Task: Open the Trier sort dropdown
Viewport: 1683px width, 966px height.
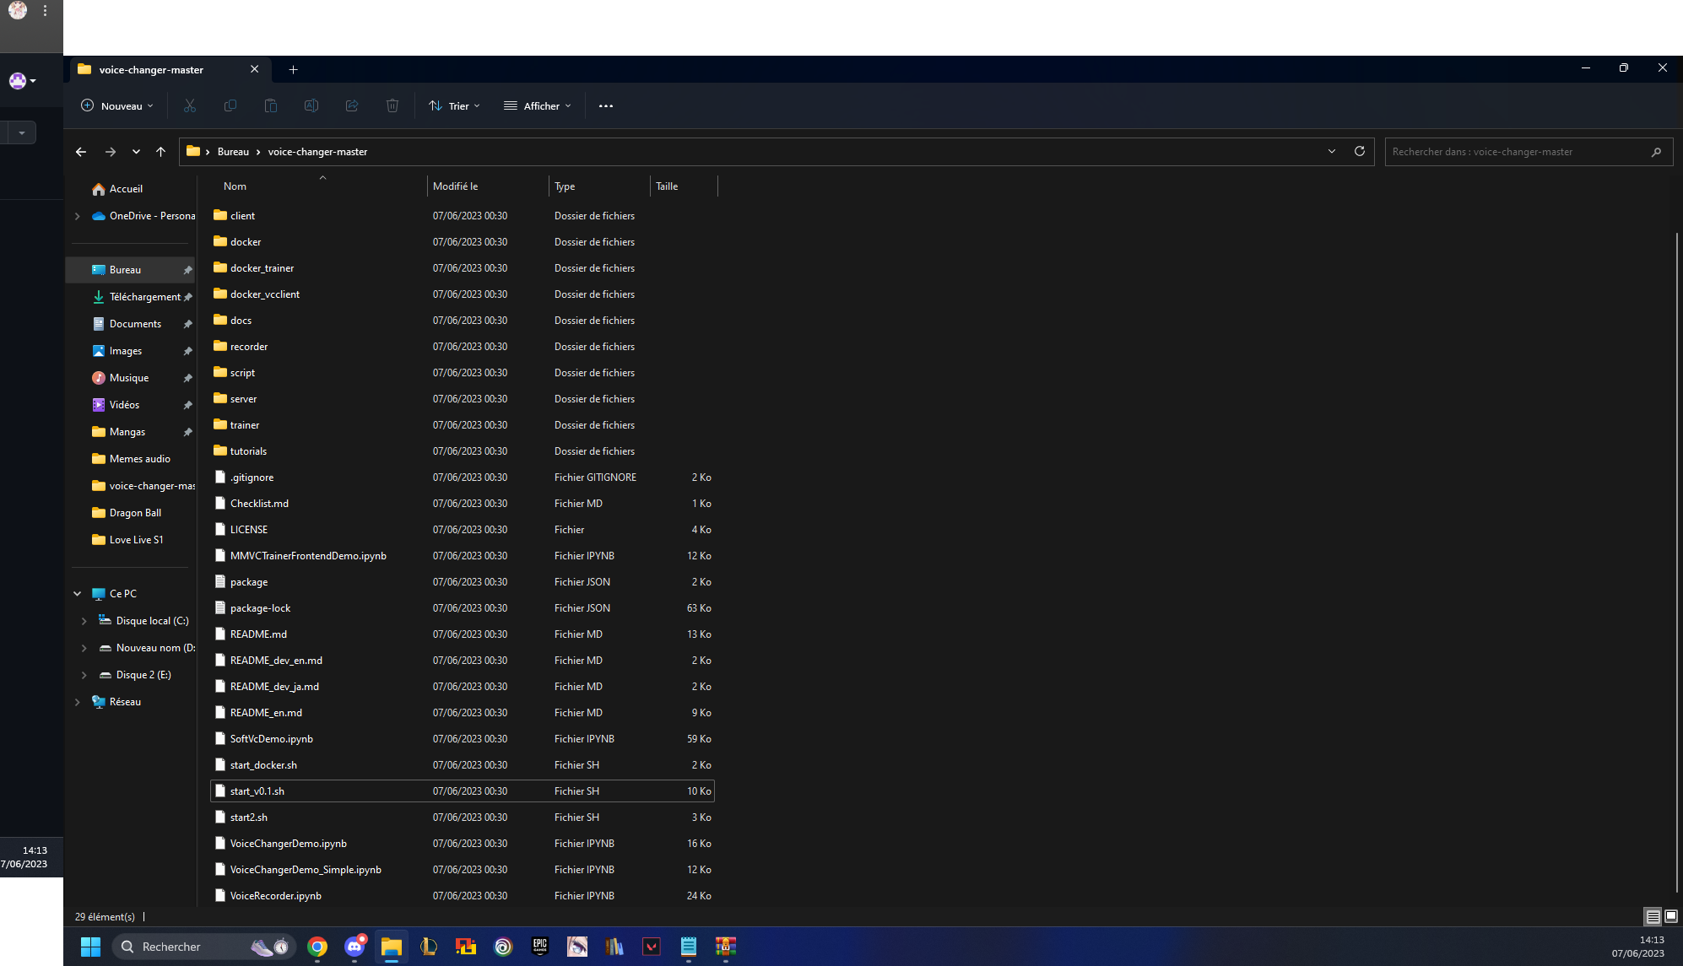Action: pyautogui.click(x=454, y=105)
